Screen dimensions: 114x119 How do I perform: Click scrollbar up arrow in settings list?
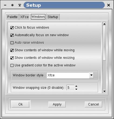(104, 24)
